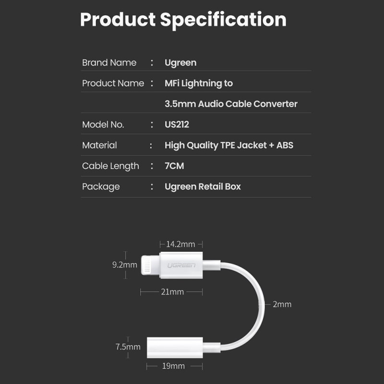
Task: Select the Brand Name label
Action: point(109,62)
